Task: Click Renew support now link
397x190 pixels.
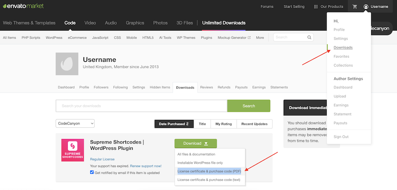Action: 146,166
